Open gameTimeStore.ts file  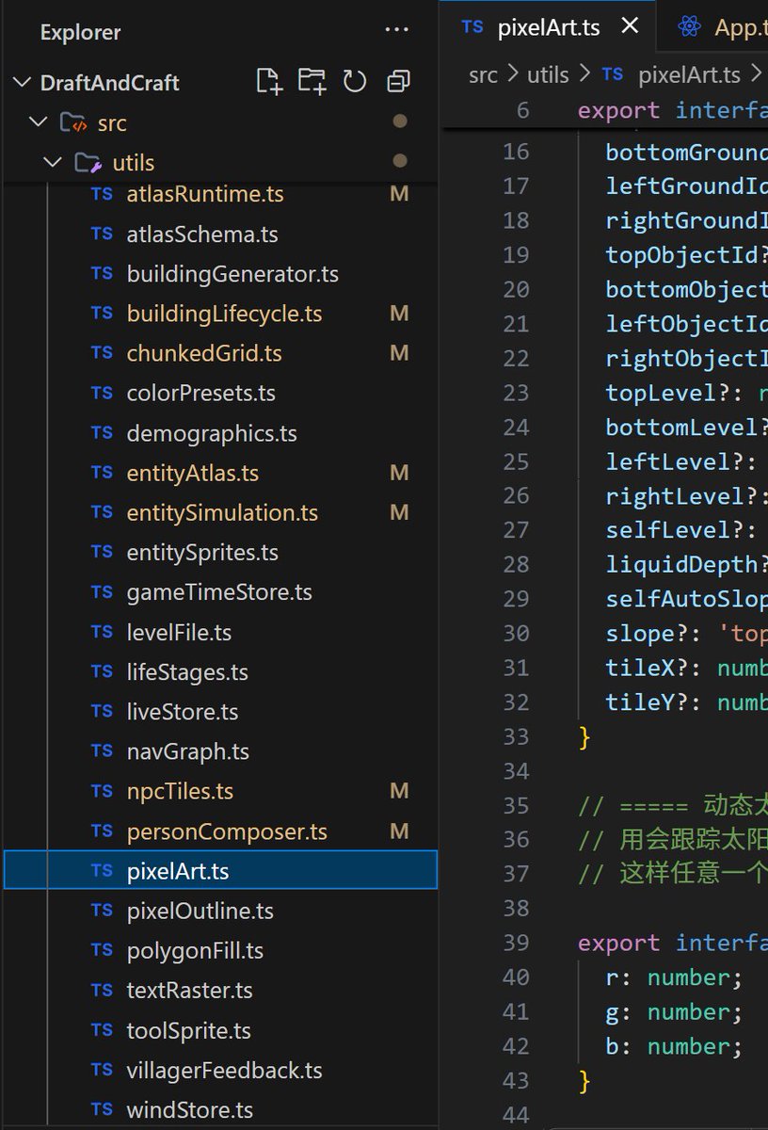point(221,592)
